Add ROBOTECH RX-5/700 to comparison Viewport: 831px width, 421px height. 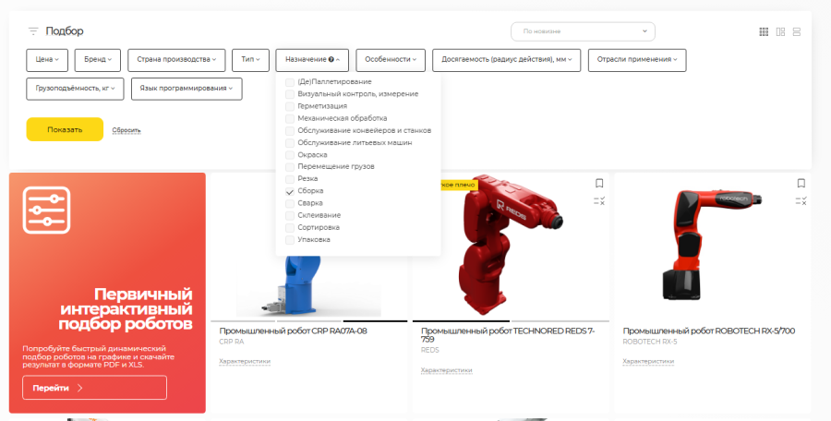(801, 201)
